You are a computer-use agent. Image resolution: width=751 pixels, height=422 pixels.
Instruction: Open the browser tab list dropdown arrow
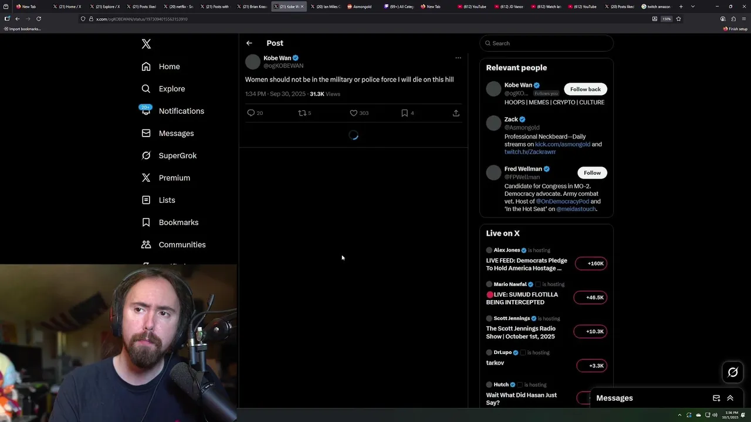(x=693, y=6)
